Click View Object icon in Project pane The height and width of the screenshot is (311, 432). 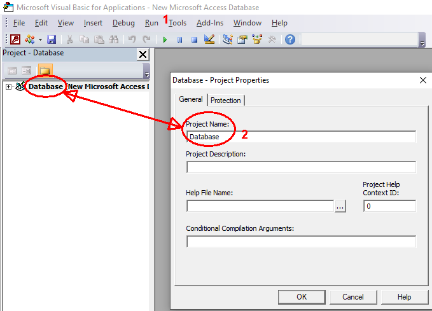[x=27, y=71]
